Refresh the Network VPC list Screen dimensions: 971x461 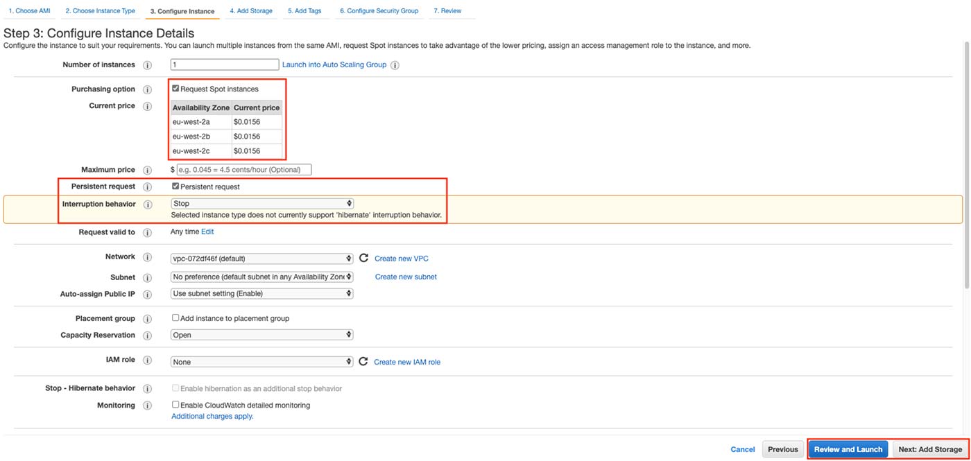click(x=363, y=256)
